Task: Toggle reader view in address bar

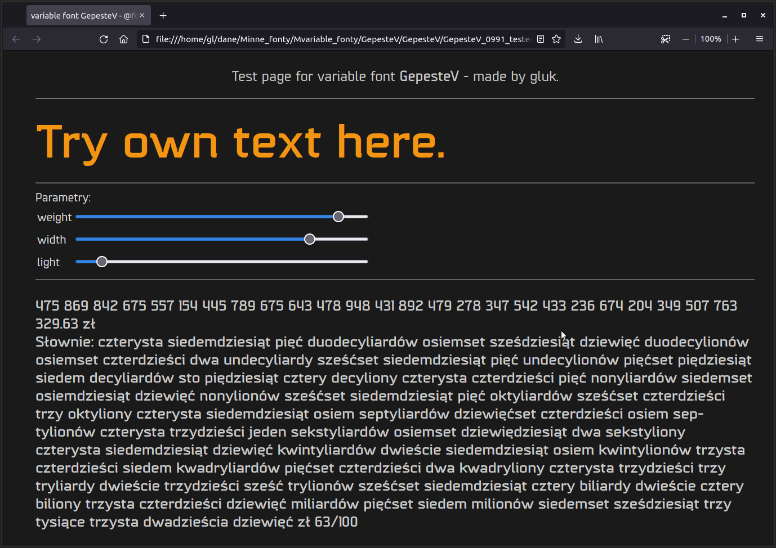Action: click(541, 39)
